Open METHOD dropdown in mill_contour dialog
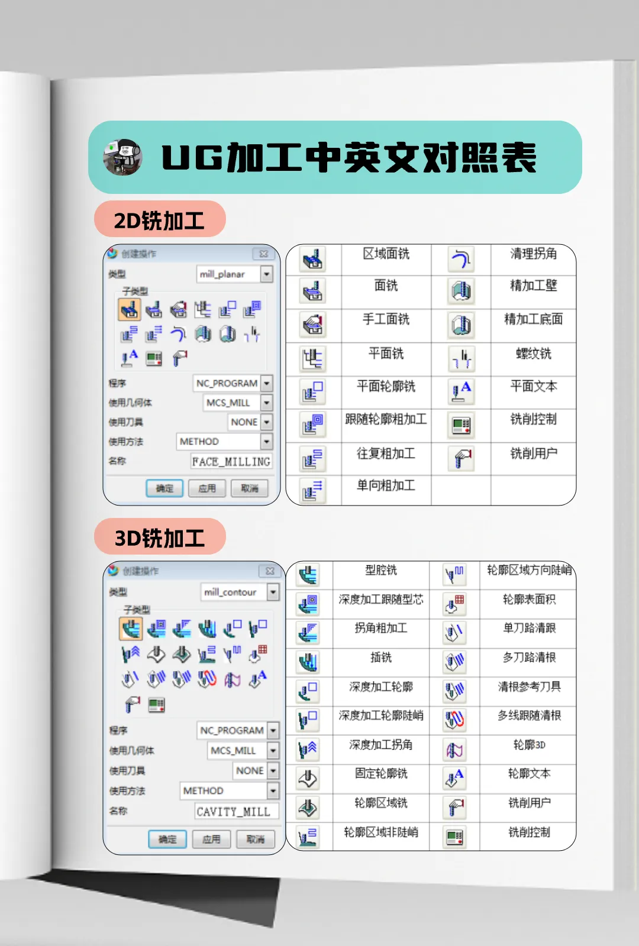This screenshot has width=639, height=946. pos(273,791)
